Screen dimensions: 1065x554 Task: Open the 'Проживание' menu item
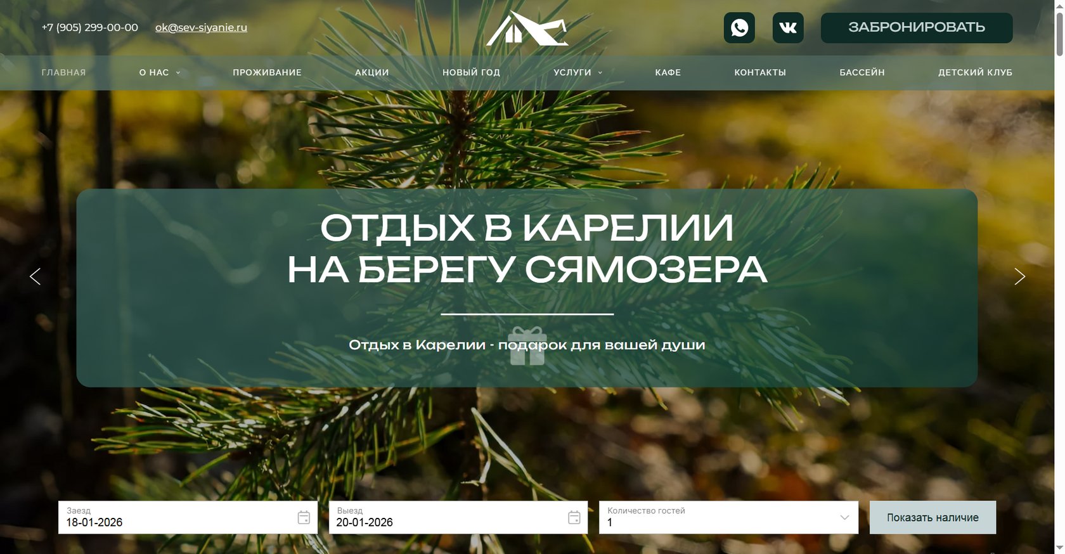(267, 72)
